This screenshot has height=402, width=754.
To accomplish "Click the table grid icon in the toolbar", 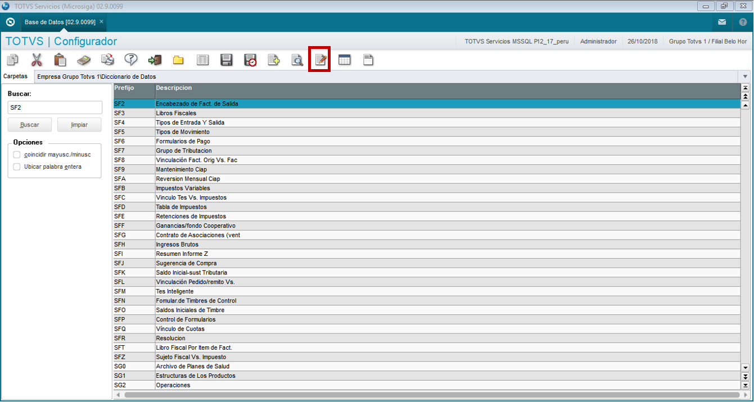I will click(x=344, y=60).
